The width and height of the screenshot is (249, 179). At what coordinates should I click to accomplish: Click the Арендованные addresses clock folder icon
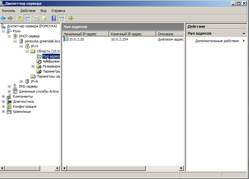point(39,61)
